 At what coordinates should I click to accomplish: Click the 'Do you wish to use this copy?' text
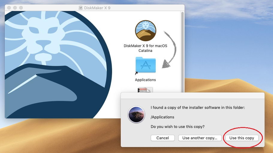178,127
